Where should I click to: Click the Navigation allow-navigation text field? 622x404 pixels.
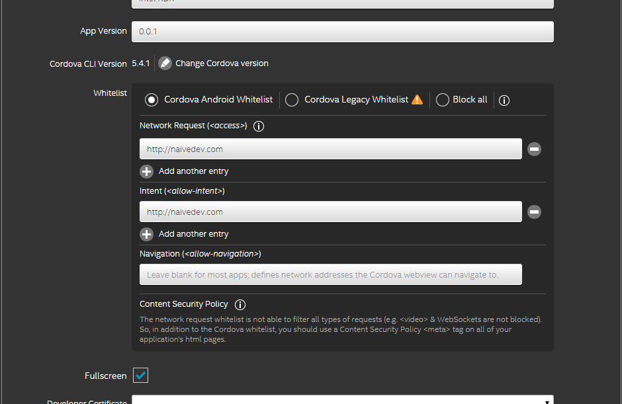330,274
